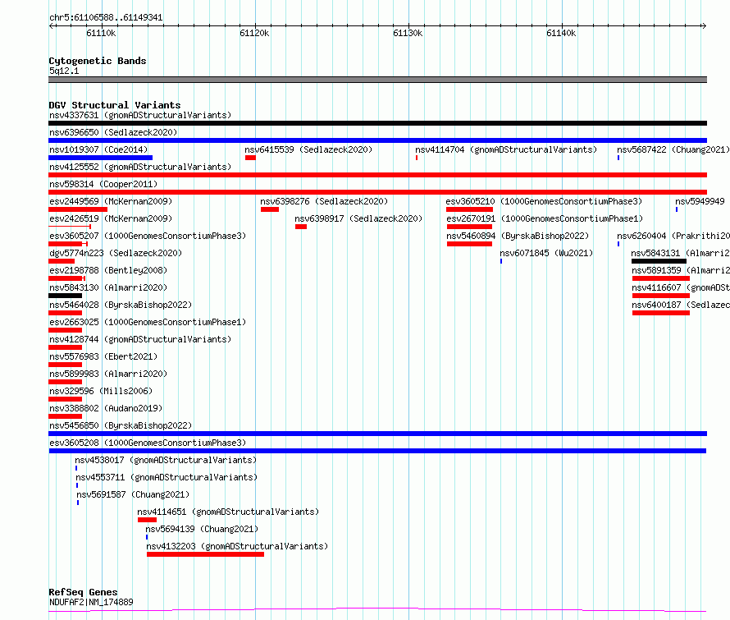
Task: Open the NDUFAF2|NM_174889 RefSeq gene
Action: tap(91, 602)
